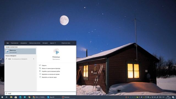The height and width of the screenshot is (99, 176).
Task: Open the Ножницы best match result
Action: [x=20, y=51]
